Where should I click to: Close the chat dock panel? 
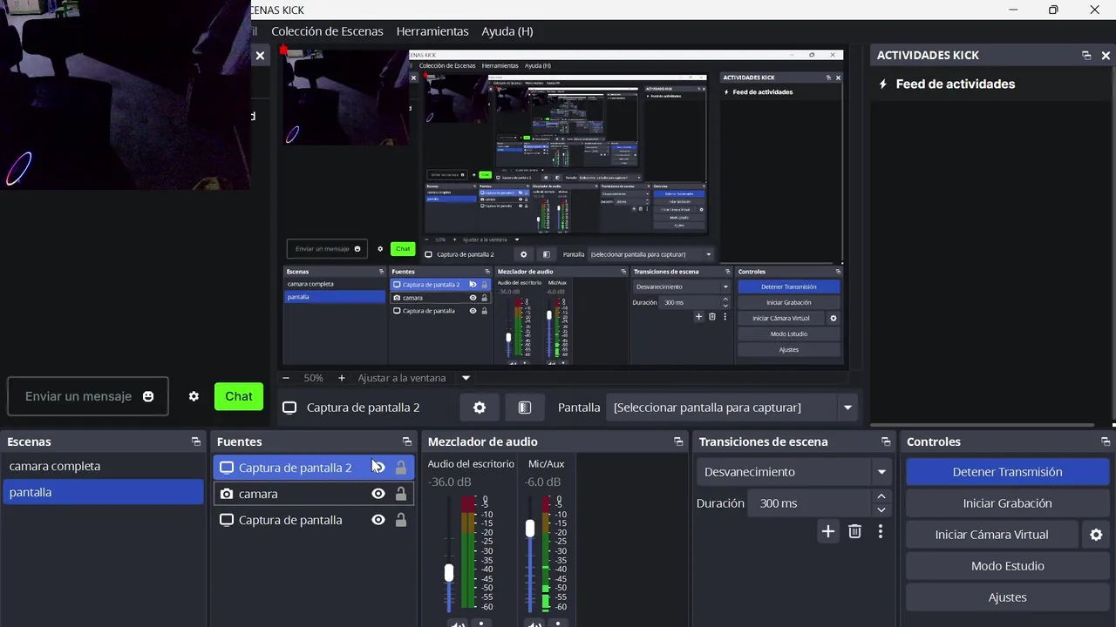pyautogui.click(x=260, y=56)
